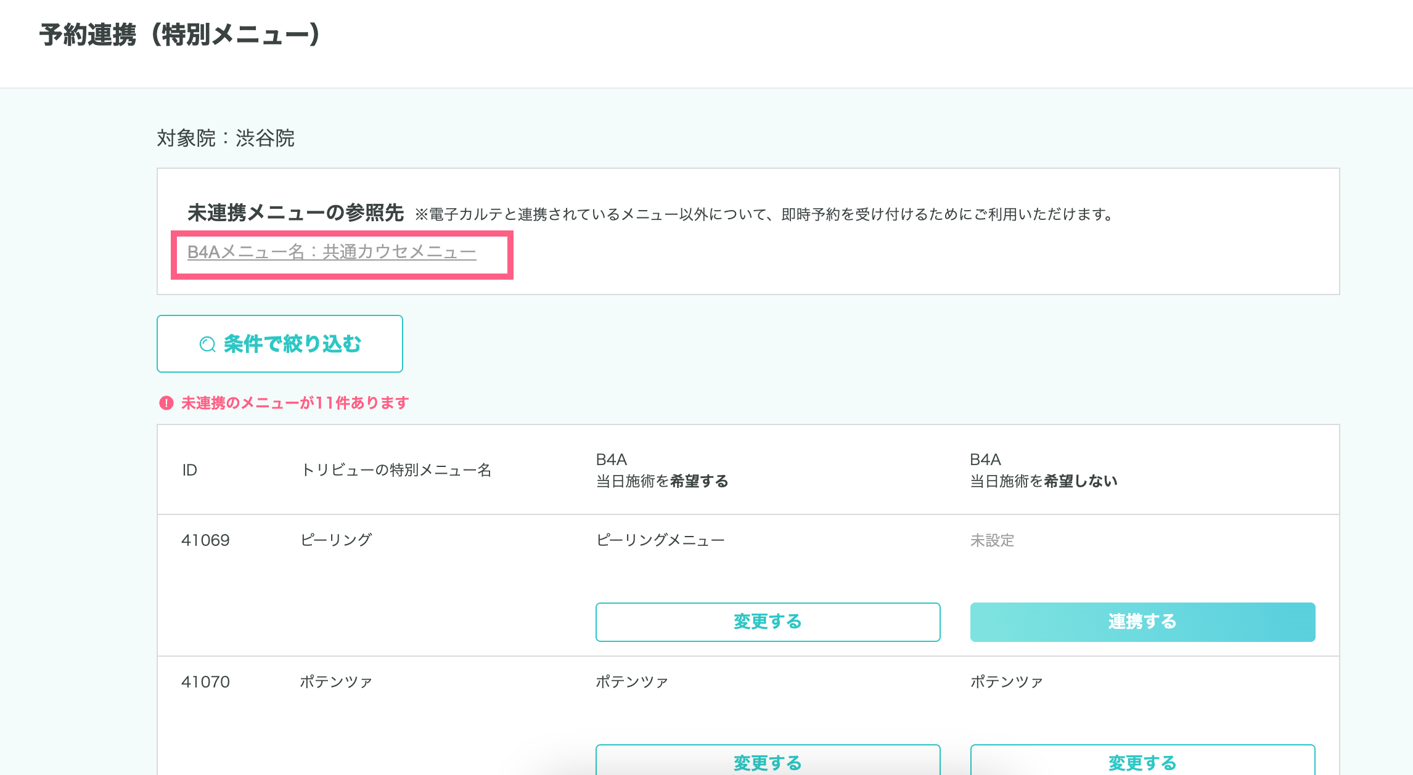The width and height of the screenshot is (1413, 775).
Task: Click B4A 当日施術を希望する column header
Action: coord(661,470)
